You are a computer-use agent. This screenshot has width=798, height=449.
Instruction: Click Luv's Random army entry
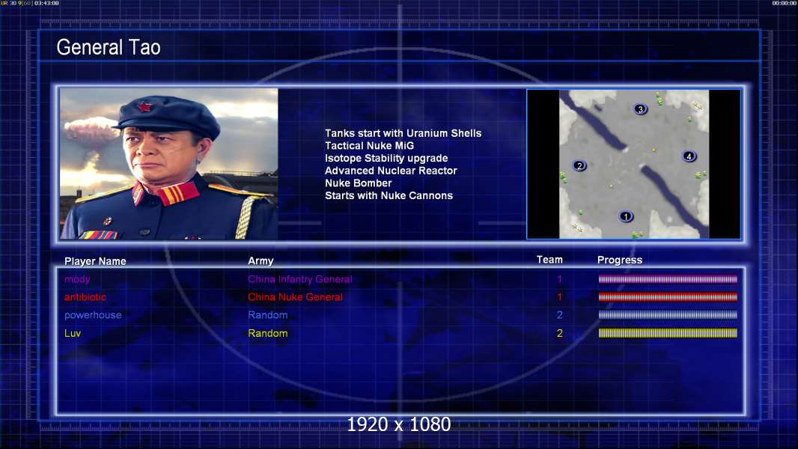[268, 334]
